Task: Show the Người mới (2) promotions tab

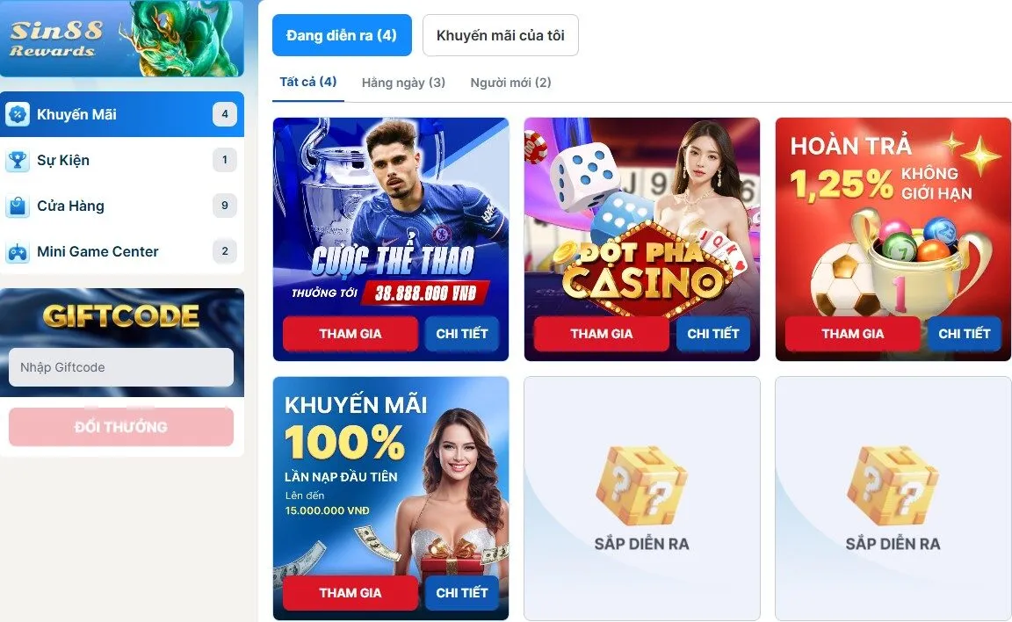Action: coord(510,83)
